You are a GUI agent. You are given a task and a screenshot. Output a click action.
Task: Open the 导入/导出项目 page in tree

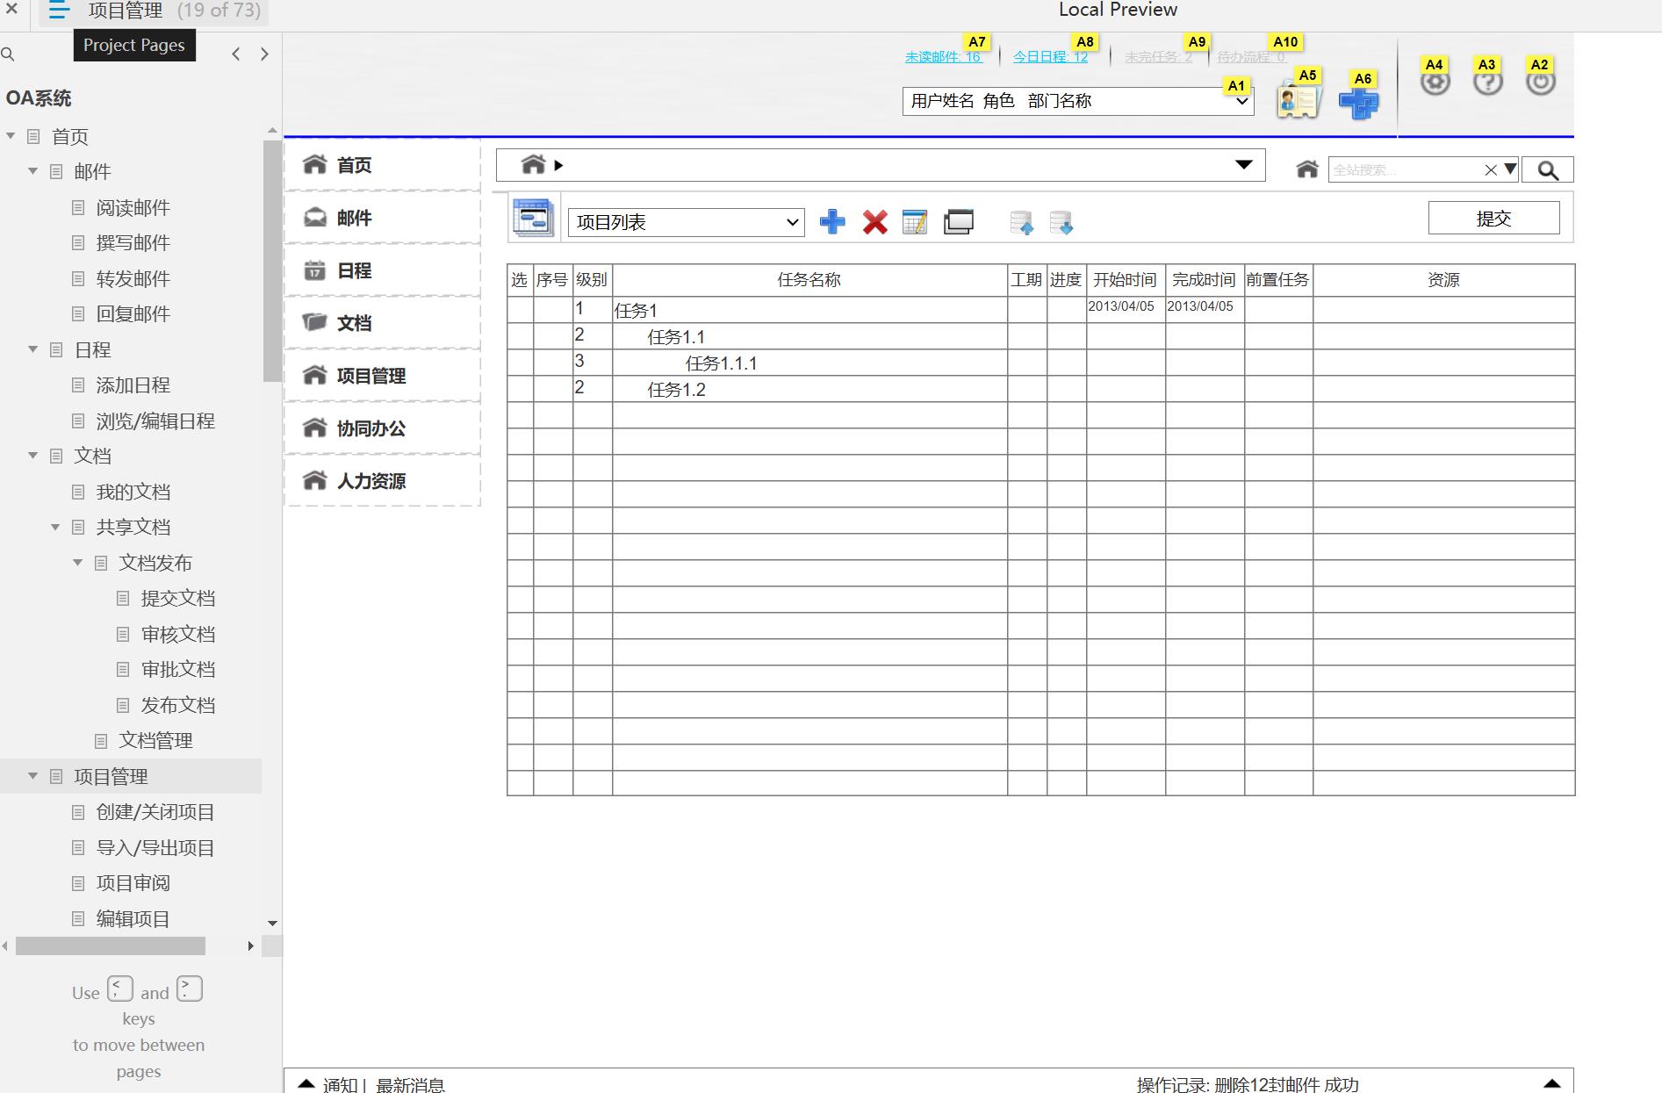[155, 848]
